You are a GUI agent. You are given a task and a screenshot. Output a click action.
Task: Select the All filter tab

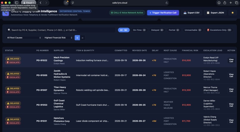[124, 30]
